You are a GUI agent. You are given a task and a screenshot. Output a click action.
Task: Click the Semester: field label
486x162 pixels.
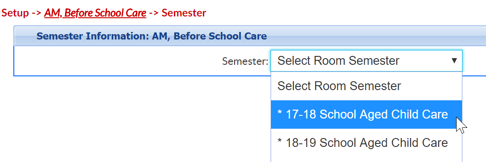pyautogui.click(x=245, y=61)
